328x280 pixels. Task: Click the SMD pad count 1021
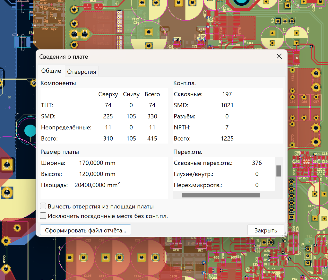click(227, 105)
